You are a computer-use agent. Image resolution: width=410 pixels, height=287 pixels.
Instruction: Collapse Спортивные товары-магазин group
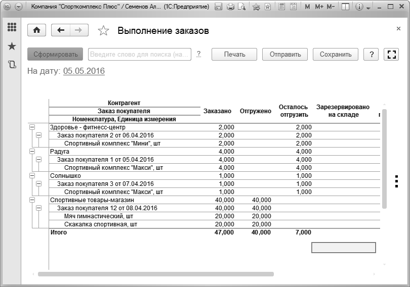(32, 200)
